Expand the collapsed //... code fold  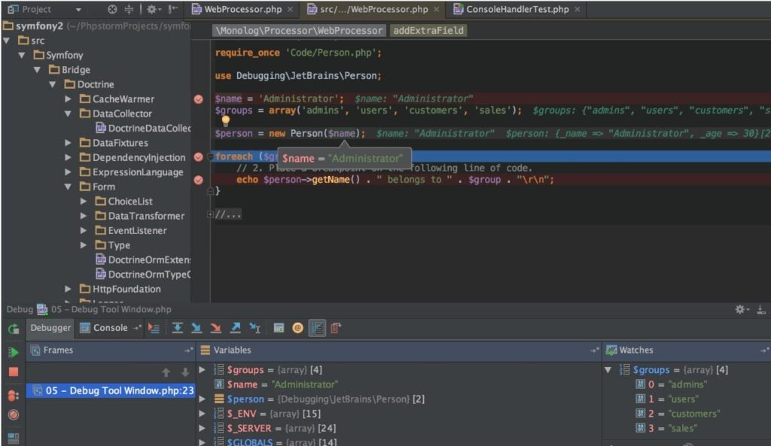[210, 214]
